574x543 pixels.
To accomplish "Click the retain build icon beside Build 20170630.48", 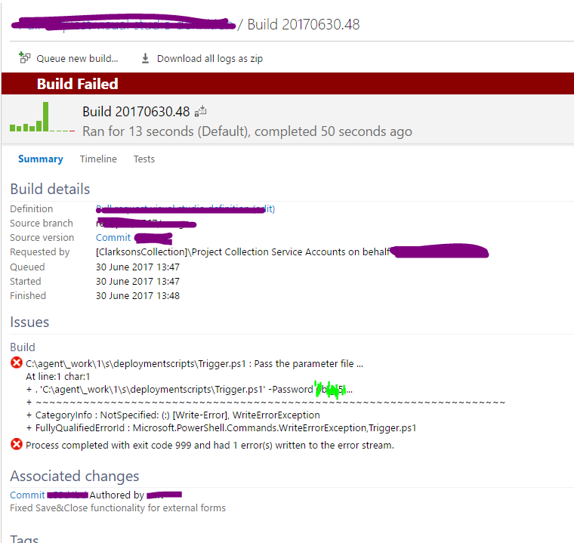I will point(201,111).
